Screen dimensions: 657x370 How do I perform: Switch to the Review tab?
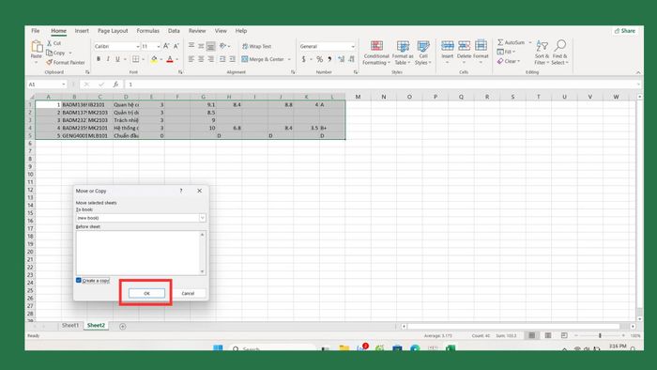197,31
